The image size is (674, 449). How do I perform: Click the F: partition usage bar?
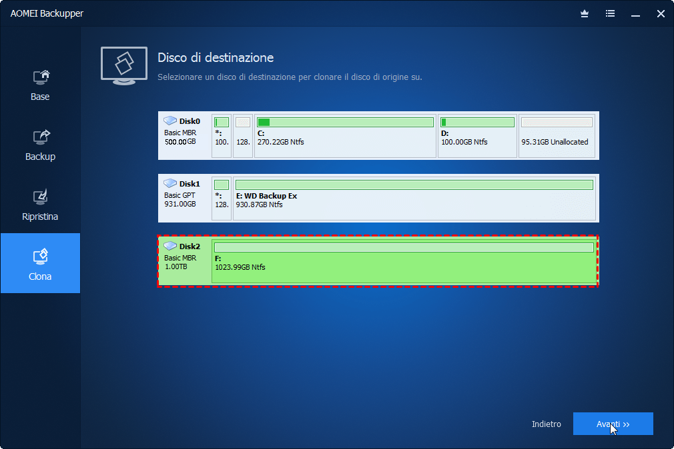[x=404, y=248]
